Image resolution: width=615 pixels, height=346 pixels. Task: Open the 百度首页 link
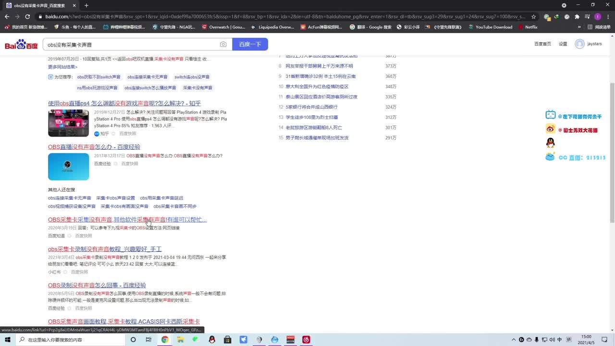pyautogui.click(x=542, y=44)
